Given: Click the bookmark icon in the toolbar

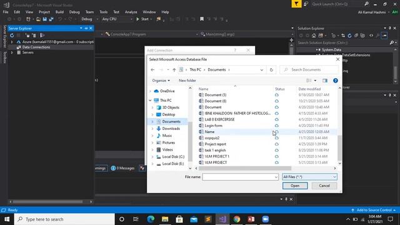Looking at the screenshot, I should [x=202, y=19].
